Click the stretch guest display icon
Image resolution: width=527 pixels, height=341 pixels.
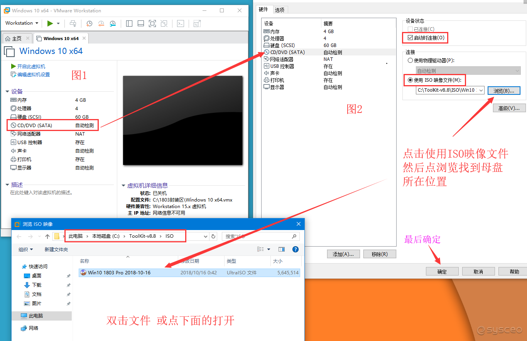click(x=197, y=24)
